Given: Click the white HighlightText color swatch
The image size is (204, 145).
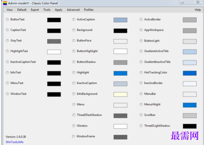Looking at the screenshot, I should pyautogui.click(x=54, y=52).
